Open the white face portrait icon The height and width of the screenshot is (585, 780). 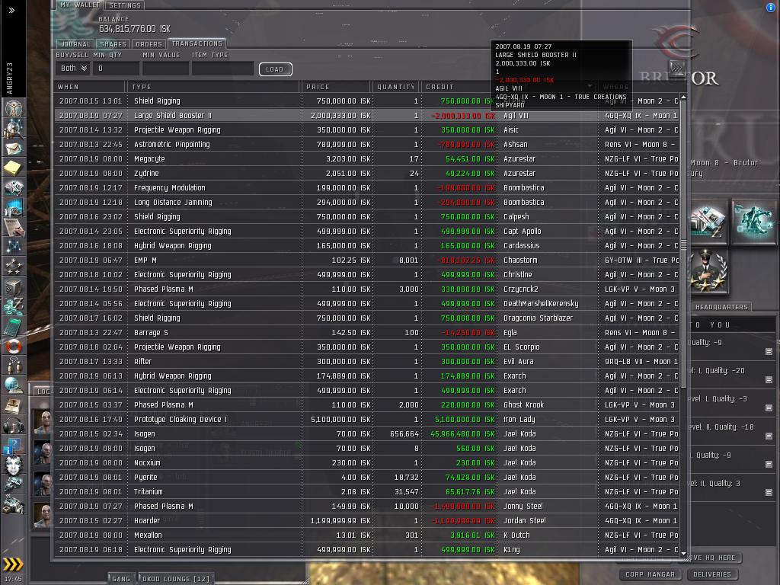(x=13, y=465)
